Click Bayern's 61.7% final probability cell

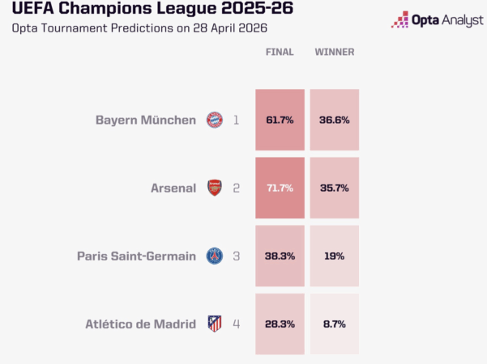(280, 120)
